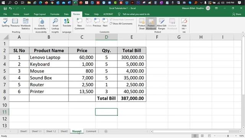Screen dimensions: 245x138
Task: Select the Product Name header cell
Action: coord(49,51)
